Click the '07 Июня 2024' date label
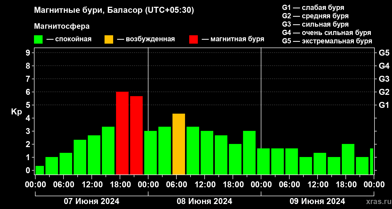 [x=92, y=201]
